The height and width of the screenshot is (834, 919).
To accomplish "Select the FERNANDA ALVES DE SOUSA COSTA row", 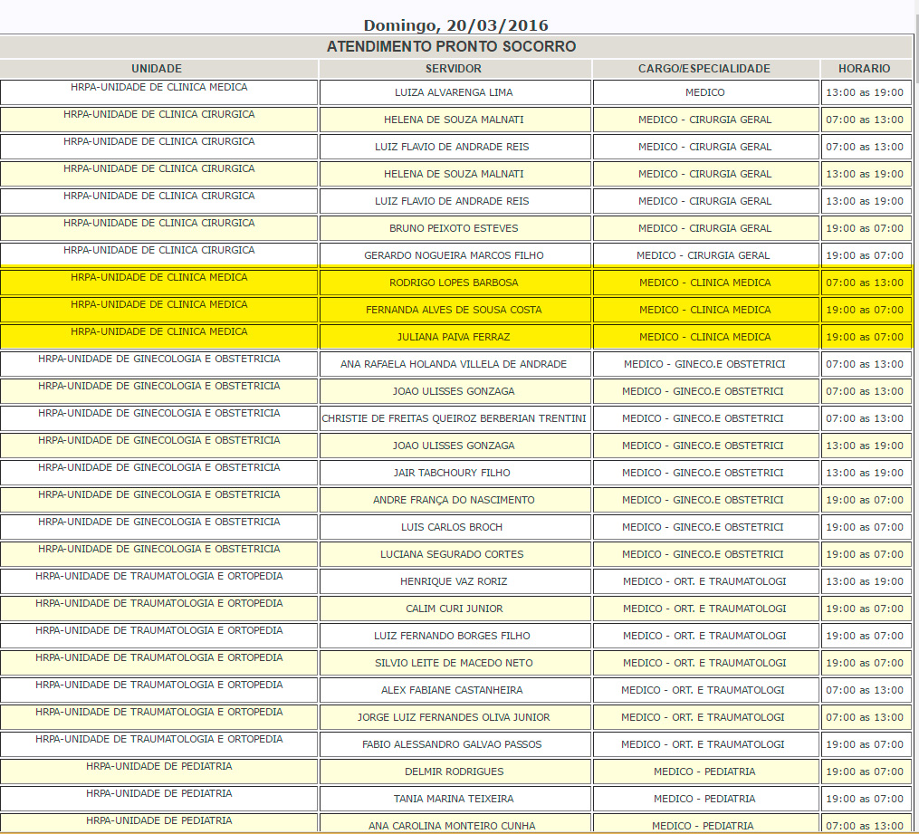I will point(454,310).
